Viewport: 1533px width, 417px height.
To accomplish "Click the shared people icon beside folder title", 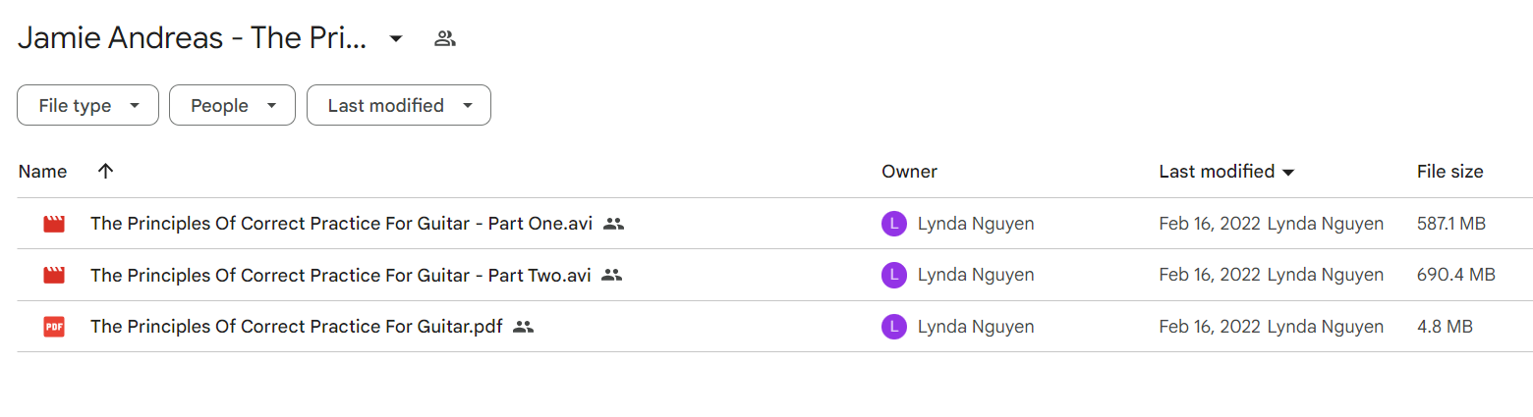I will (x=445, y=39).
